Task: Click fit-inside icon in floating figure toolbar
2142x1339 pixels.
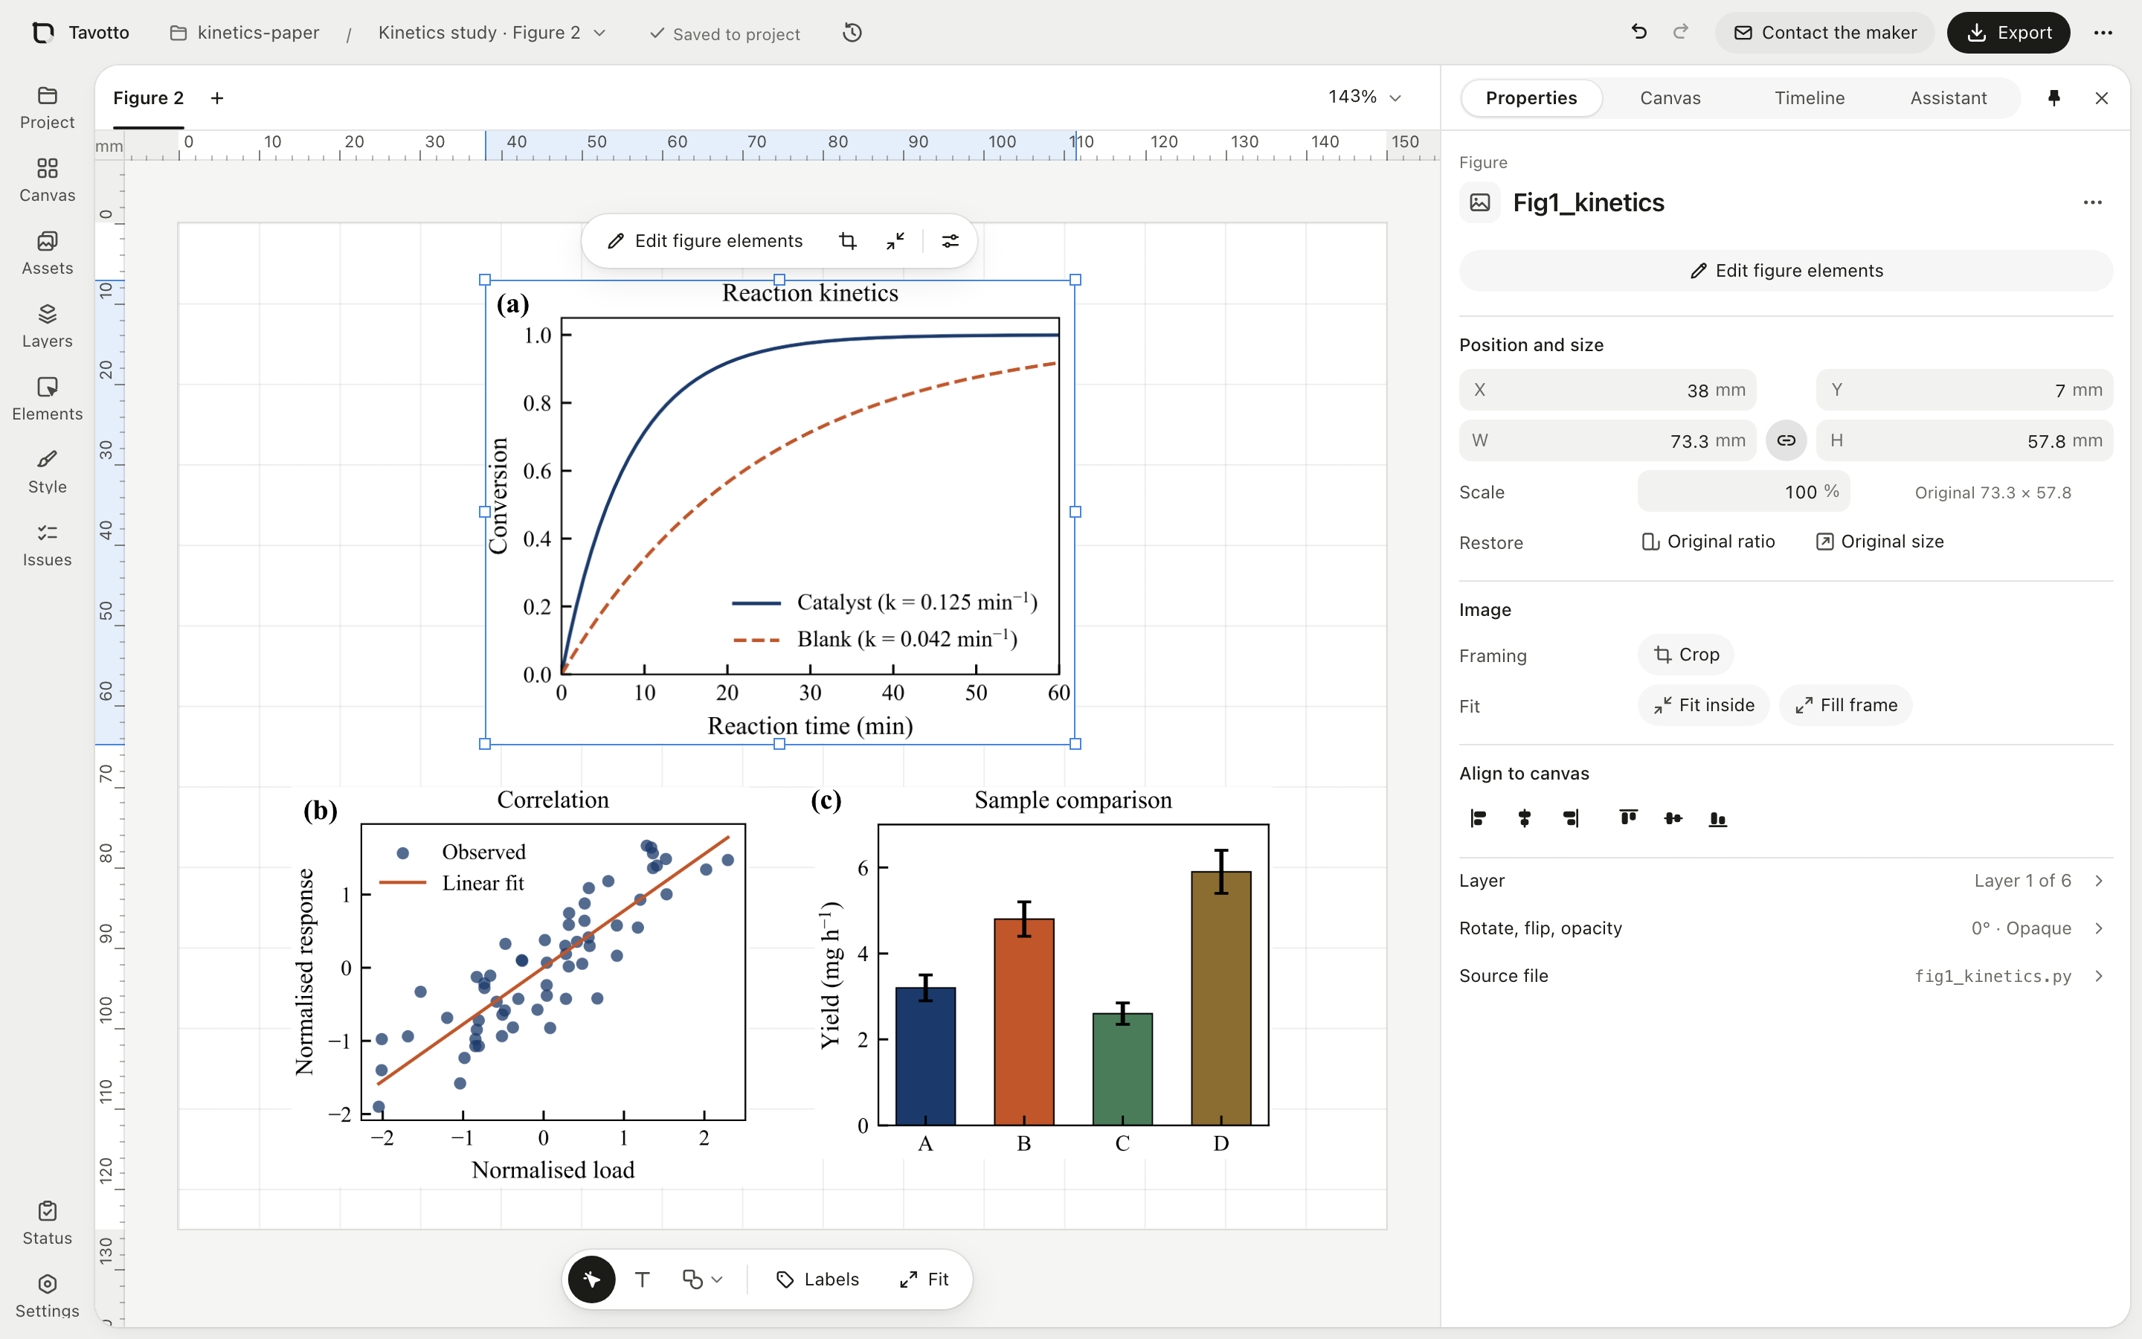Action: pos(895,241)
